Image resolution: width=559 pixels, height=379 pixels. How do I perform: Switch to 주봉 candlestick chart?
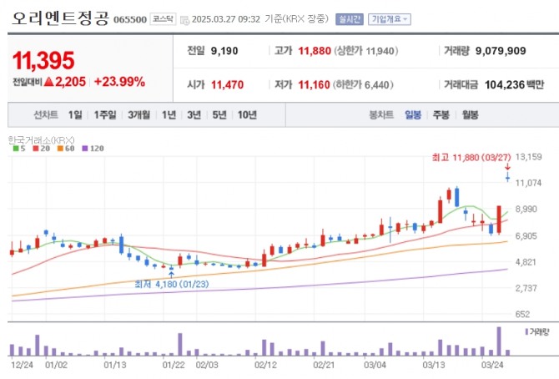point(441,115)
